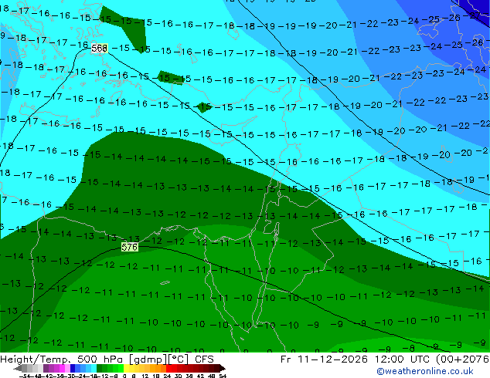Click the forecast date Fr 11-12-2026 text
This screenshot has width=490, height=378.
(324, 359)
